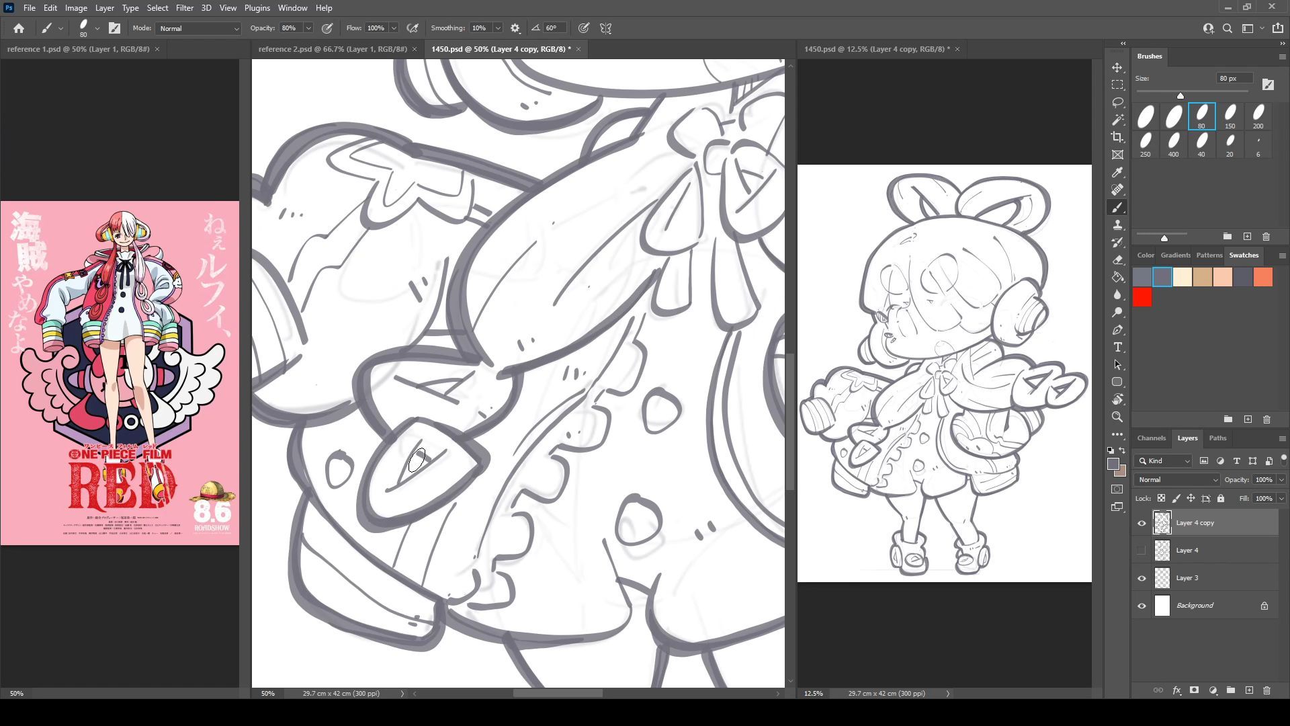Image resolution: width=1290 pixels, height=726 pixels.
Task: Switch to the Paths tab
Action: 1217,438
